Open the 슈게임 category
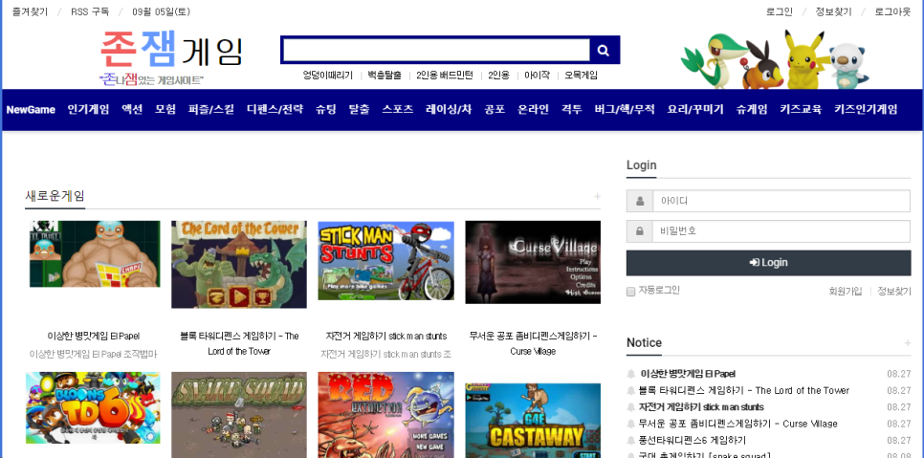Image resolution: width=924 pixels, height=458 pixels. click(752, 110)
